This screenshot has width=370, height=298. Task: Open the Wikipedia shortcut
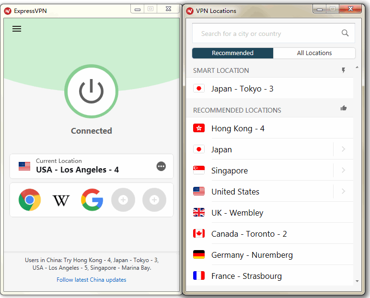pyautogui.click(x=61, y=200)
